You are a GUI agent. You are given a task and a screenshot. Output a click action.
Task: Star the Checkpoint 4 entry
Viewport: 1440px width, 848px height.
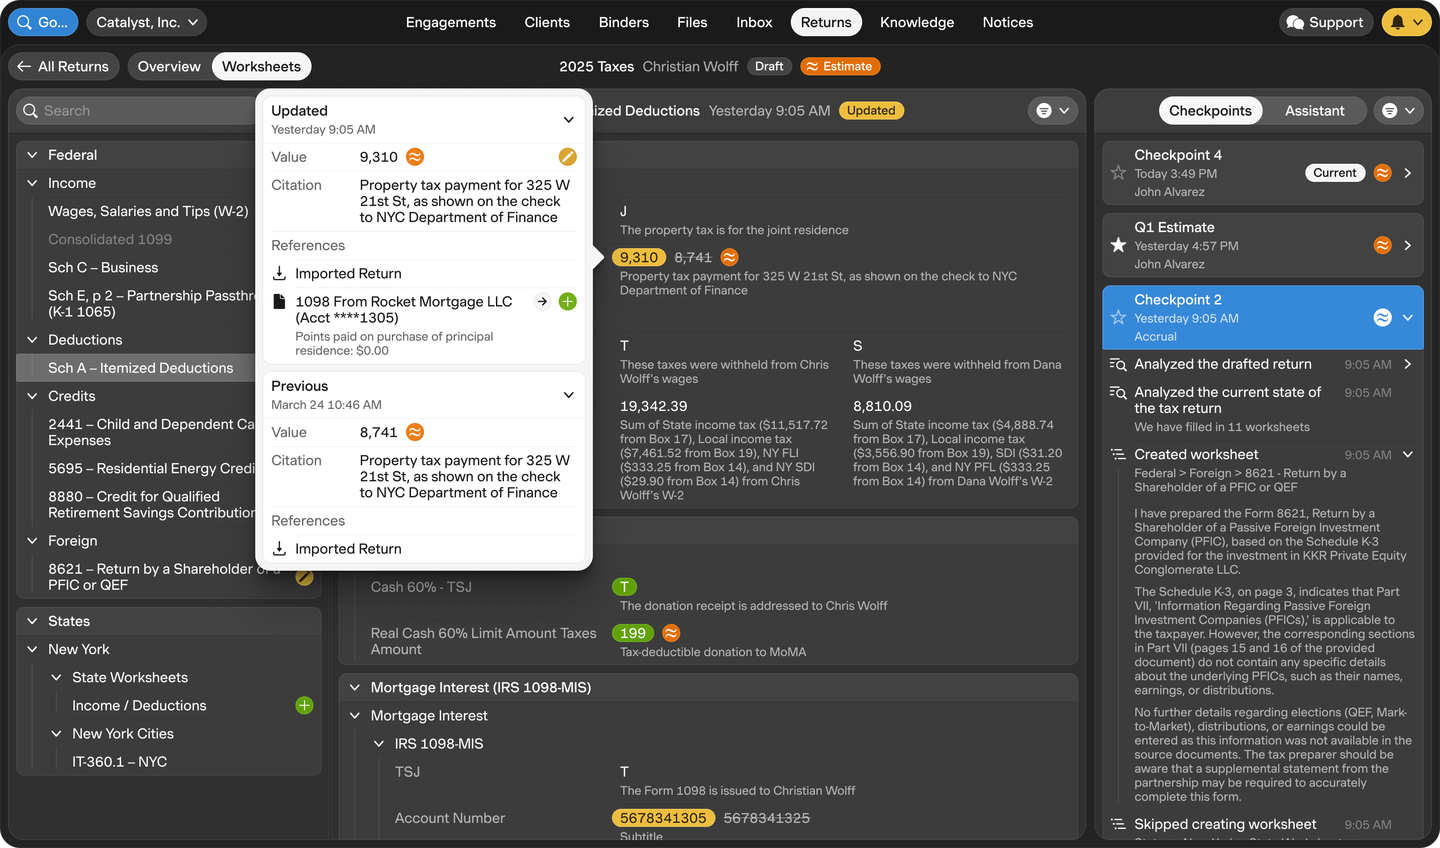(x=1118, y=173)
